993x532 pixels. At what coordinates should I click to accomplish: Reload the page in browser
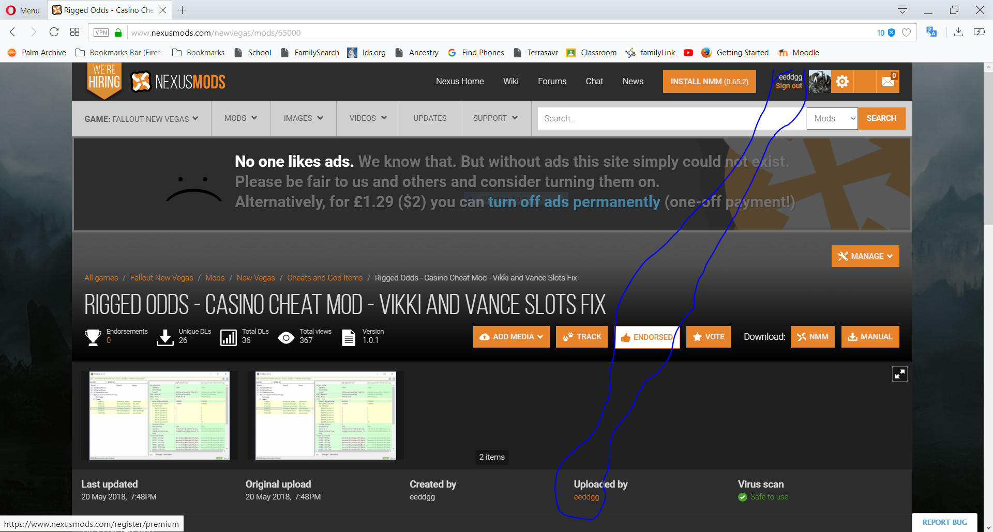coord(54,32)
